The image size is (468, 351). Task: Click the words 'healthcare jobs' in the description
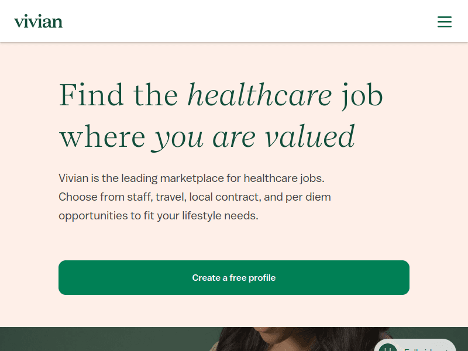tap(283, 178)
